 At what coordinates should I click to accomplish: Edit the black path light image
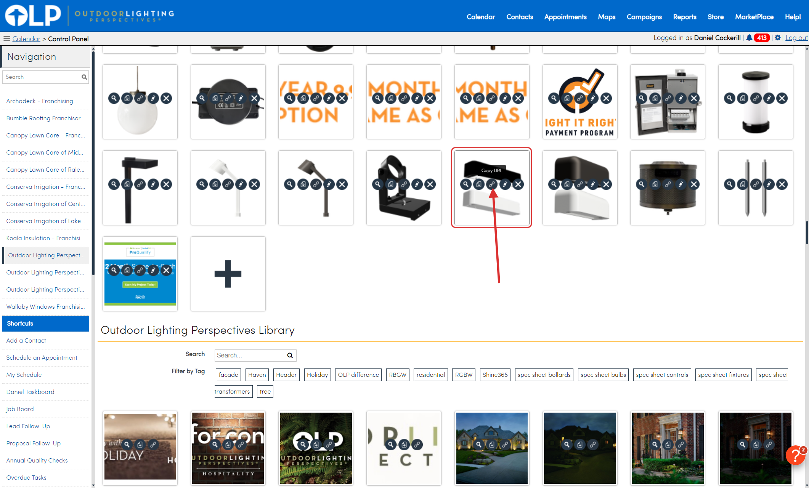pyautogui.click(x=153, y=184)
